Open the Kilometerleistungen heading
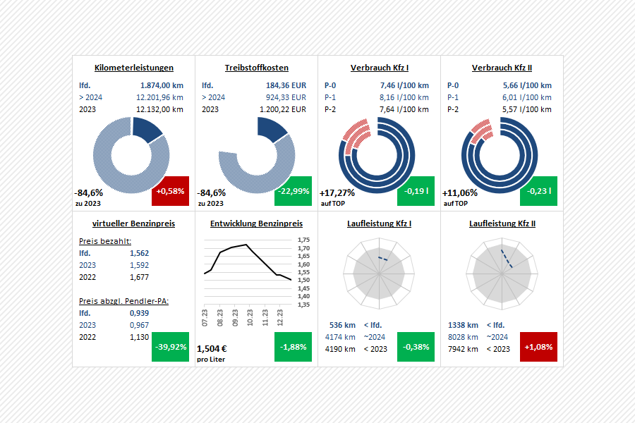 pos(134,68)
